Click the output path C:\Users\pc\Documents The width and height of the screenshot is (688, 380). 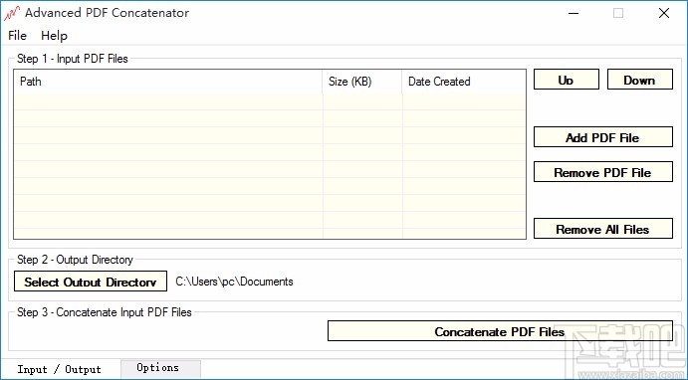234,282
